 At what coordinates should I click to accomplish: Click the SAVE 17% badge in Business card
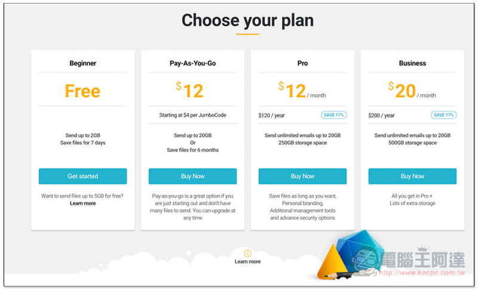pos(443,115)
